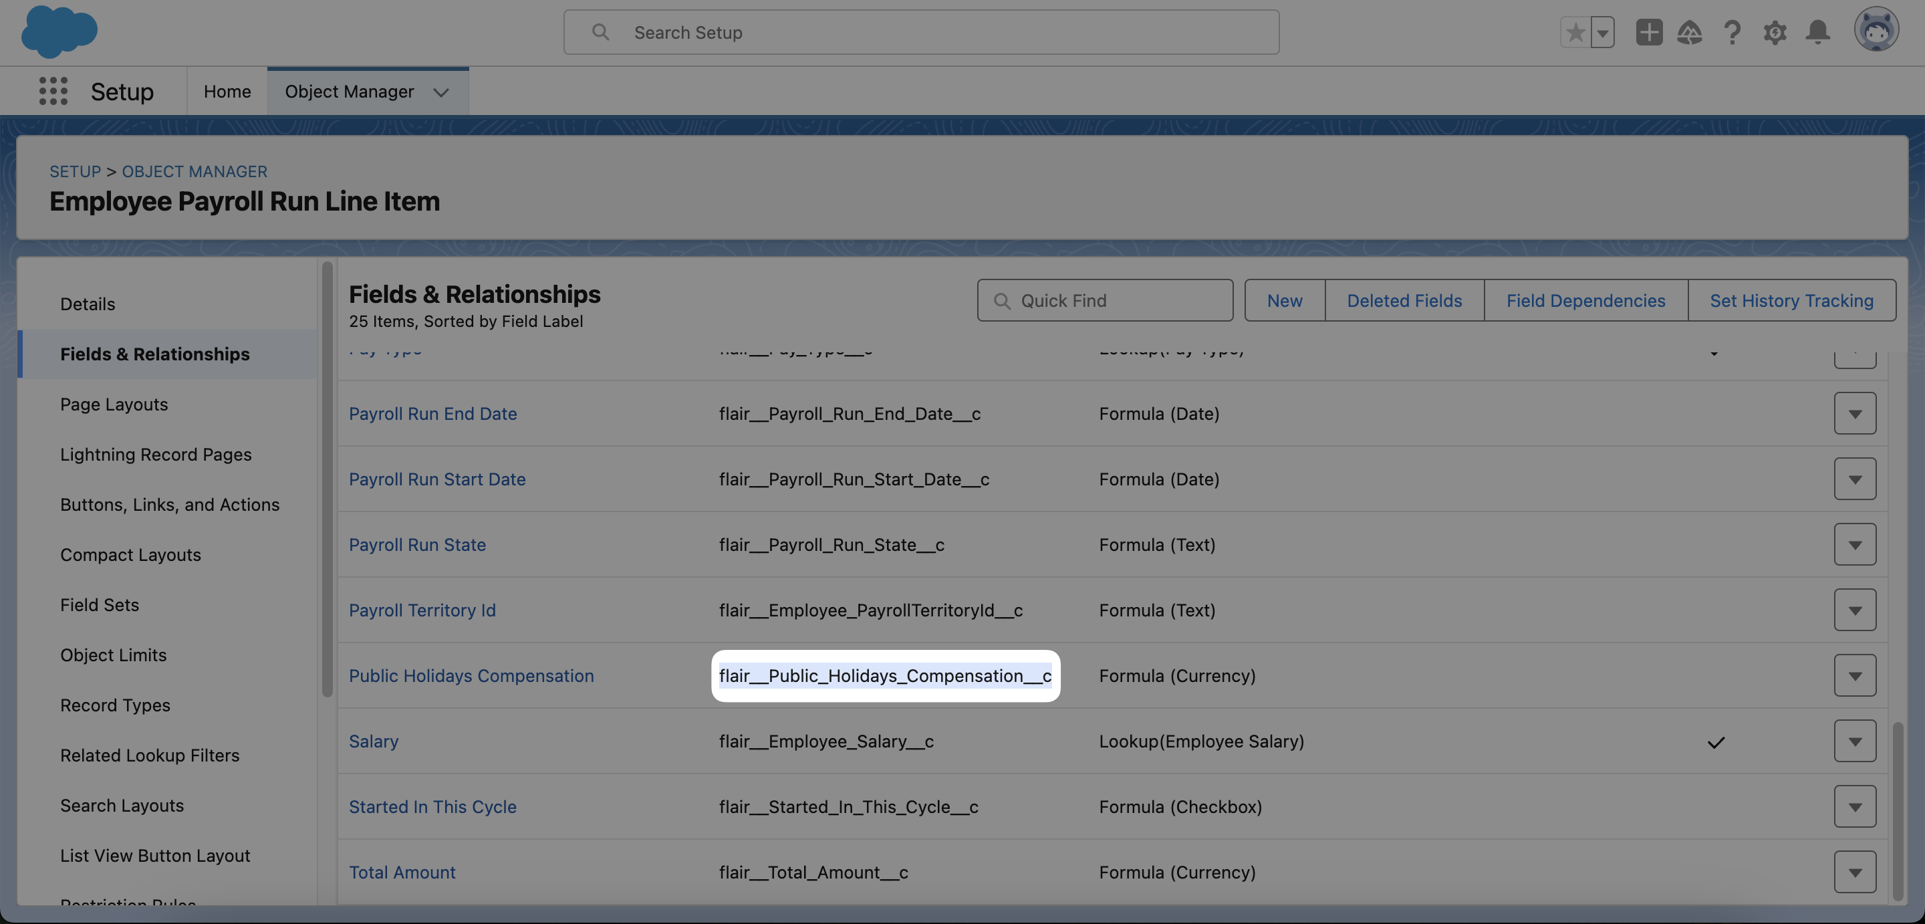Viewport: 1925px width, 924px height.
Task: Expand favorites list dropdown arrow
Action: click(1602, 32)
